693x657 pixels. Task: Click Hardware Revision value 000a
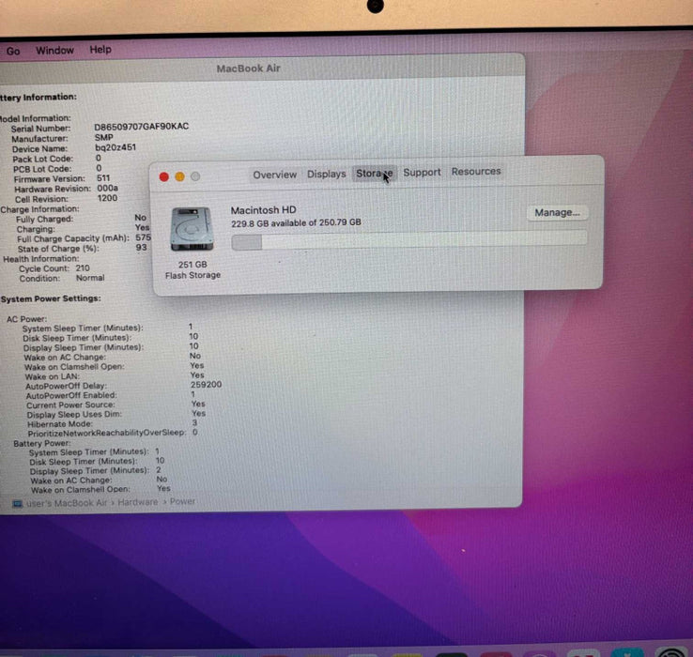pyautogui.click(x=107, y=189)
